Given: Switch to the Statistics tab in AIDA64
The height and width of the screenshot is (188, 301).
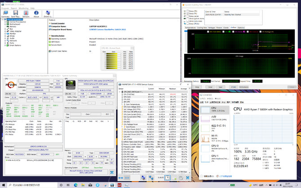Looking at the screenshot, I should pos(241,27).
